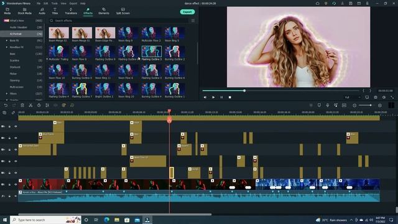398x224 pixels.
Task: Click the timeline zoom slider handle
Action: (371, 105)
